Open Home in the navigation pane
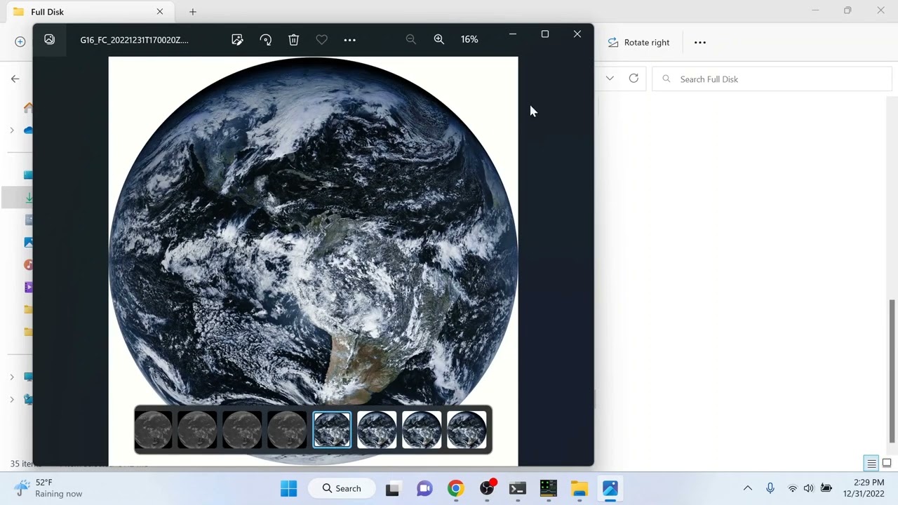 click(28, 107)
